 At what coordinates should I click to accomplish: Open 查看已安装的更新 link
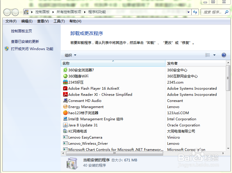tap(25, 42)
